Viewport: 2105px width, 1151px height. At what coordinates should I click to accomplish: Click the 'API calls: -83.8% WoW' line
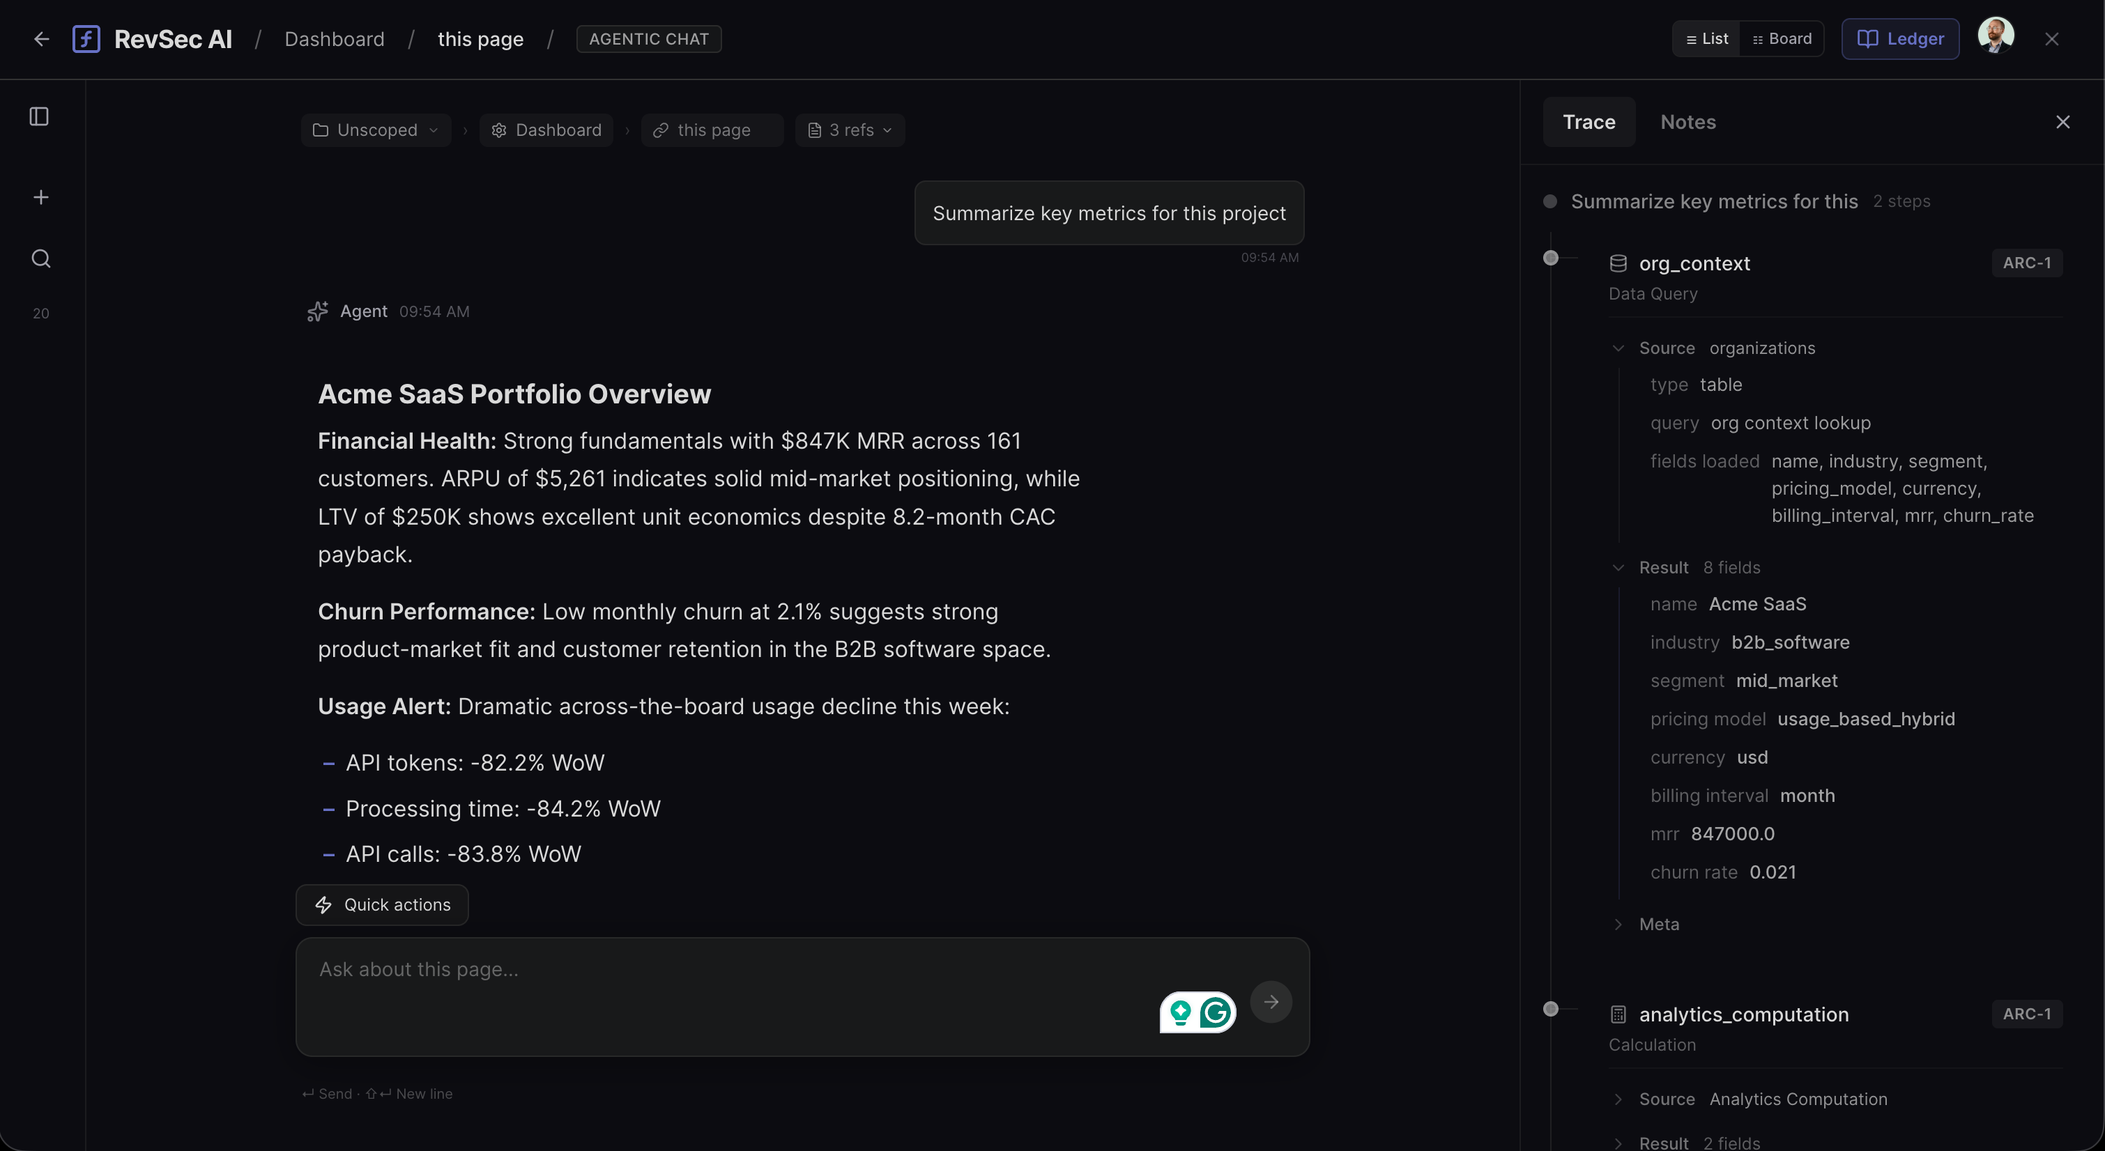click(464, 854)
